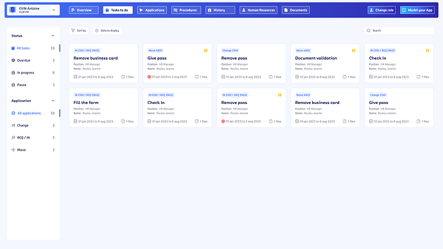Open the Documents tab
The height and width of the screenshot is (249, 443).
[x=296, y=10]
